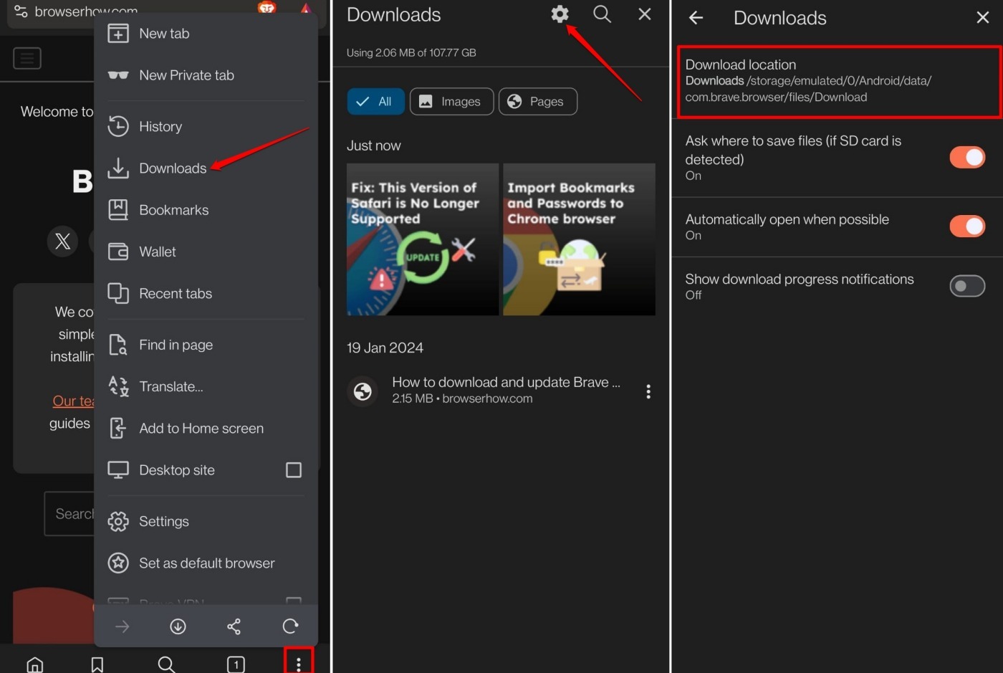The image size is (1003, 673).
Task: Enable Show download progress notifications switch
Action: 967,286
